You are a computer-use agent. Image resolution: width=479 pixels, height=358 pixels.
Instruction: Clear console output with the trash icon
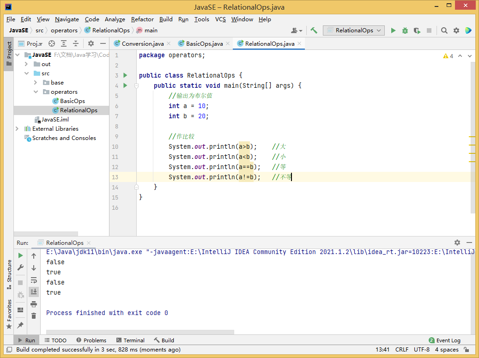pyautogui.click(x=34, y=316)
